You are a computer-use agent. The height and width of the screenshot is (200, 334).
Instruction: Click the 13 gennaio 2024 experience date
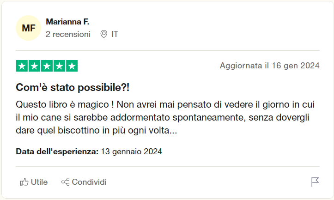(x=131, y=152)
